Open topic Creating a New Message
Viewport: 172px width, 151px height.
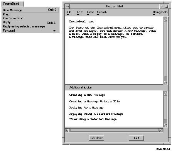click(87, 95)
